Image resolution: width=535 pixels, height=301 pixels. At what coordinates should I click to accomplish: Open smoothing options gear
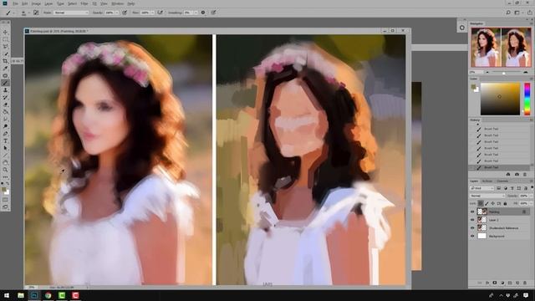coord(203,13)
